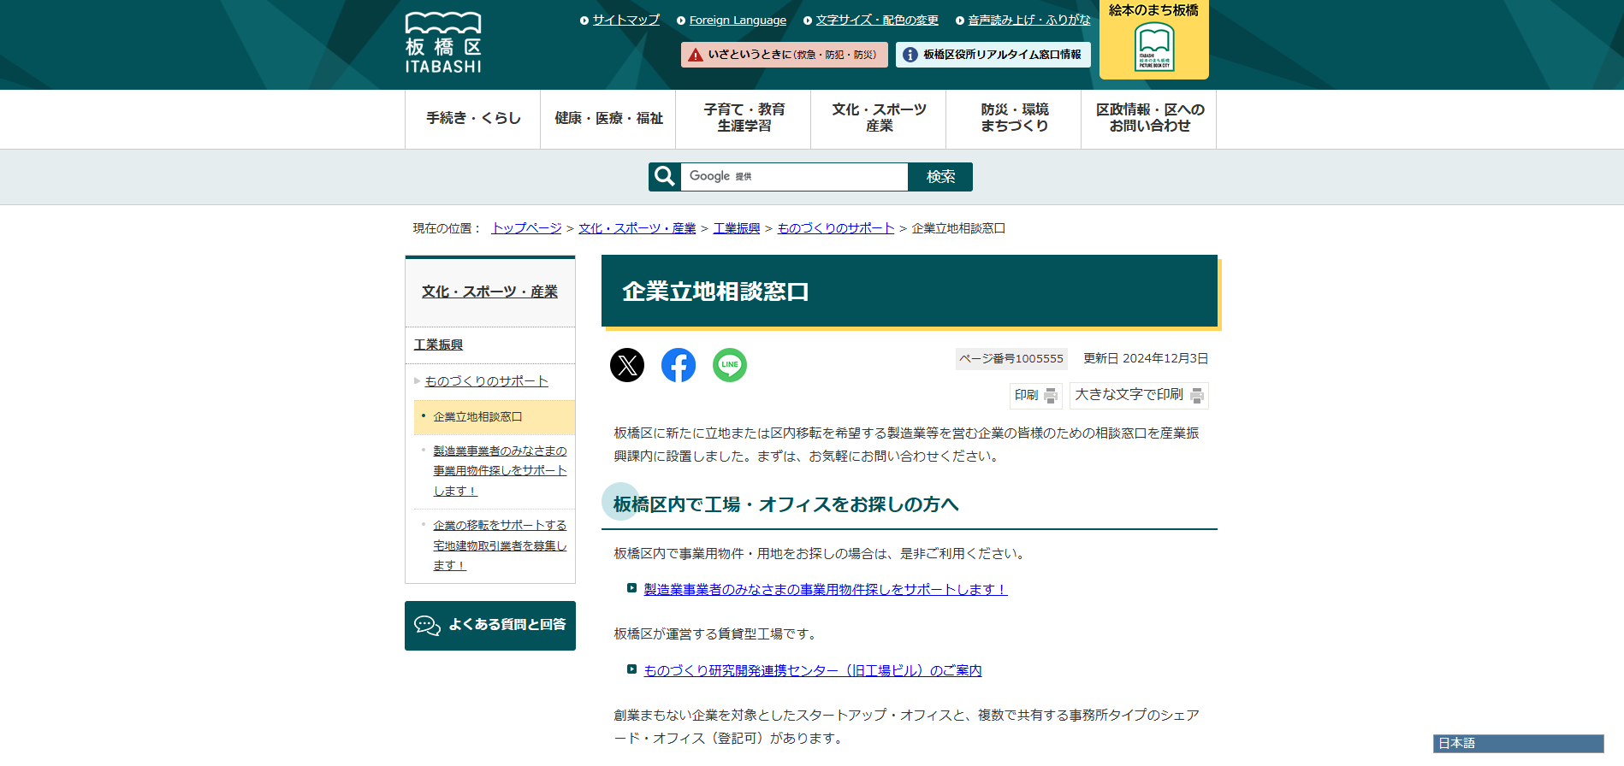The height and width of the screenshot is (766, 1624).
Task: Open ものづくりのサポート sidebar item
Action: [486, 381]
